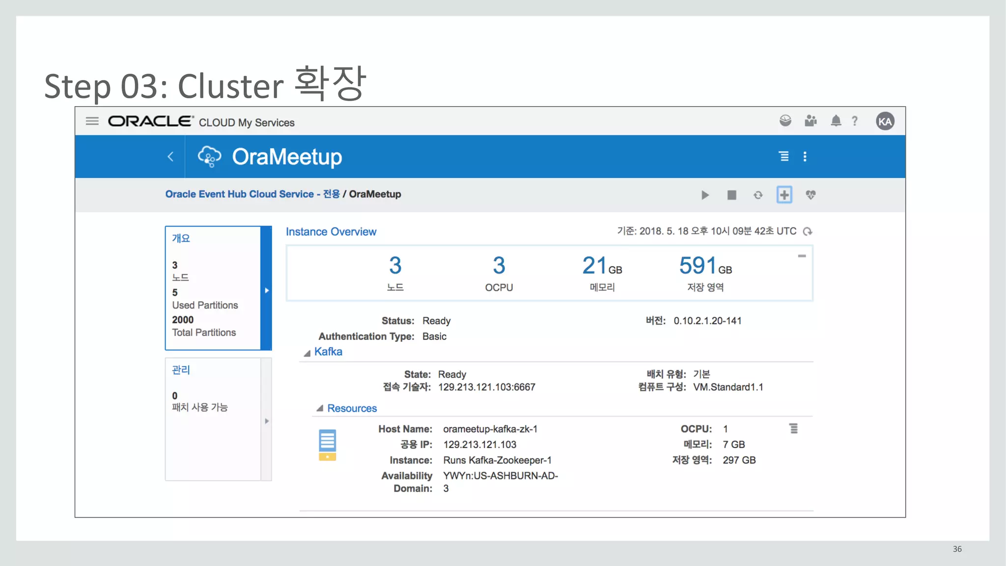Open the hamburger navigation menu
Viewport: 1006px width, 566px height.
92,121
